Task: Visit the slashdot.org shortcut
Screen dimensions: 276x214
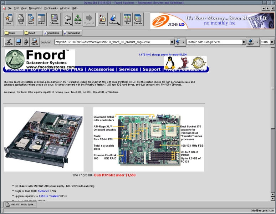Action: pos(53,33)
